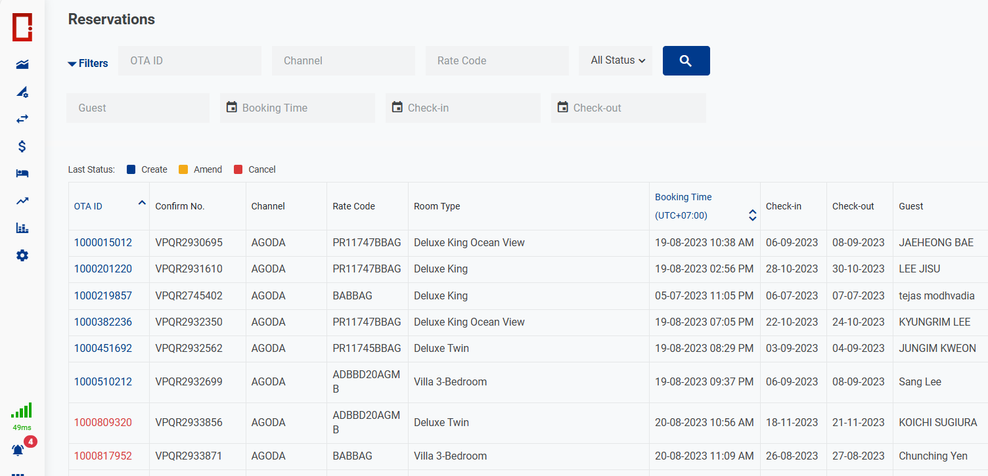This screenshot has width=988, height=476.
Task: Click the yellow Amend status swatch
Action: tap(183, 169)
